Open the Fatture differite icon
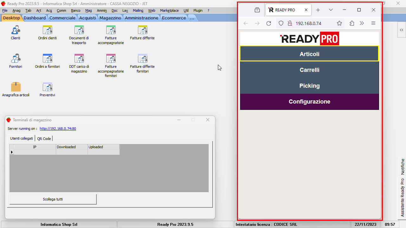 (142, 30)
